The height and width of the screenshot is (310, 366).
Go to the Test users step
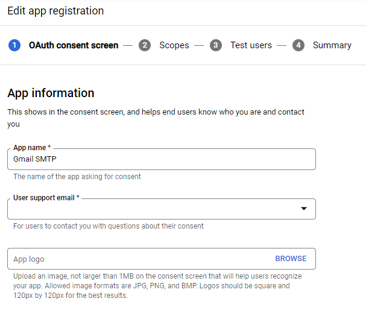pos(251,45)
